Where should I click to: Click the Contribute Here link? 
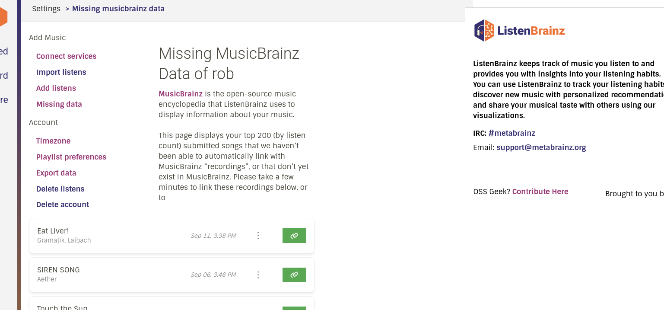(540, 192)
